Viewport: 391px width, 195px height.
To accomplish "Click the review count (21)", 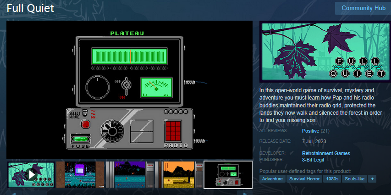I will [325, 131].
